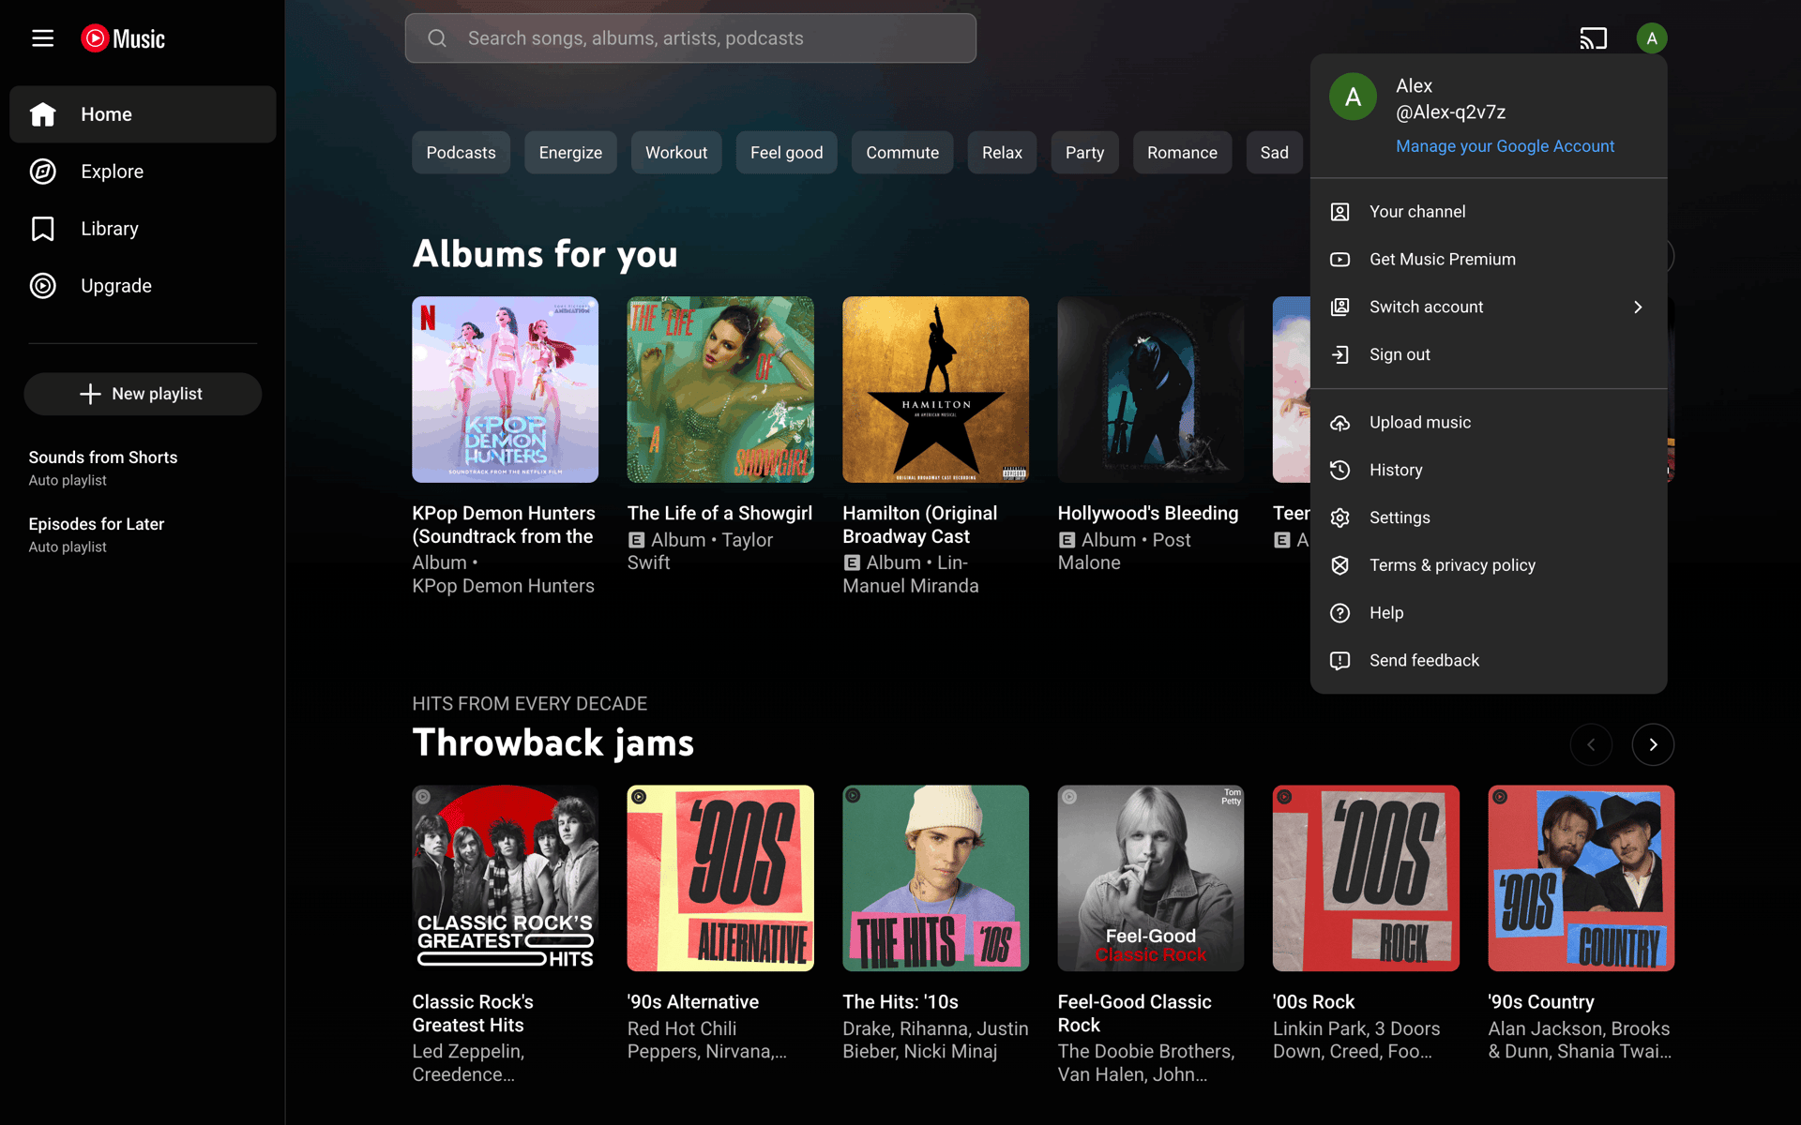
Task: Click the Sign out arrow icon
Action: tap(1339, 354)
